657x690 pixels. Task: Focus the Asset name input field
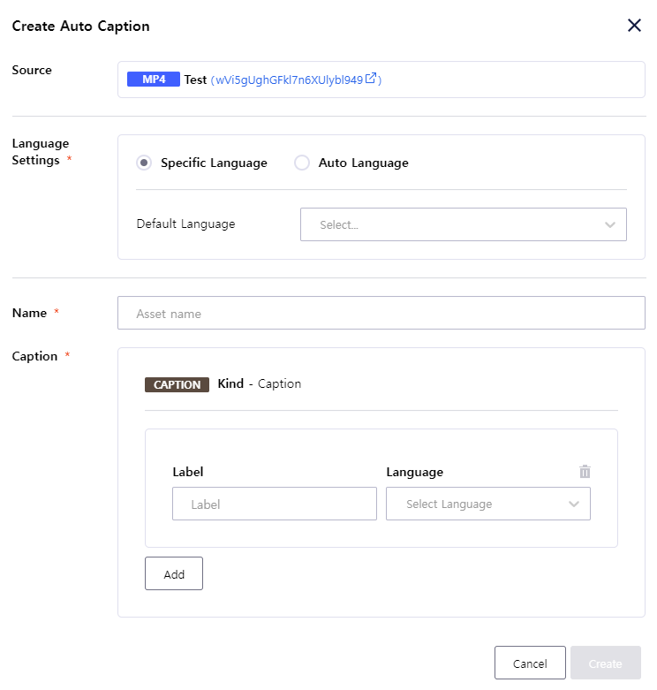click(x=381, y=313)
